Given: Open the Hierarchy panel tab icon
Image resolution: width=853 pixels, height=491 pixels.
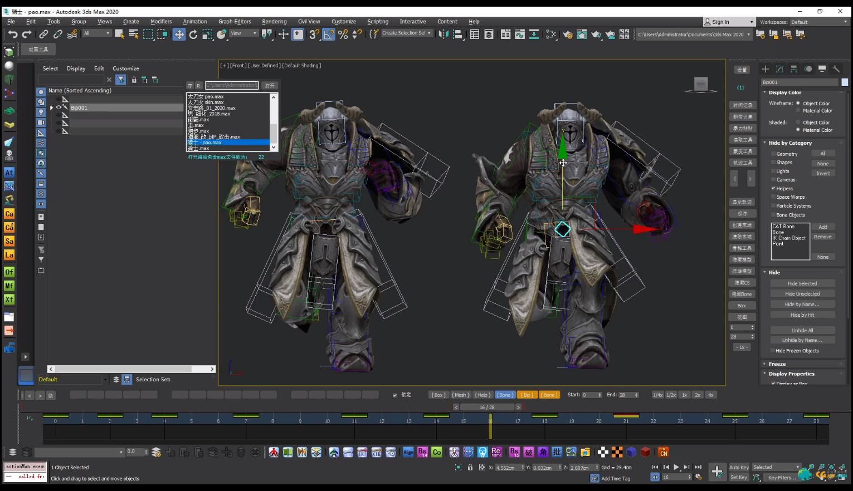Looking at the screenshot, I should coord(794,69).
